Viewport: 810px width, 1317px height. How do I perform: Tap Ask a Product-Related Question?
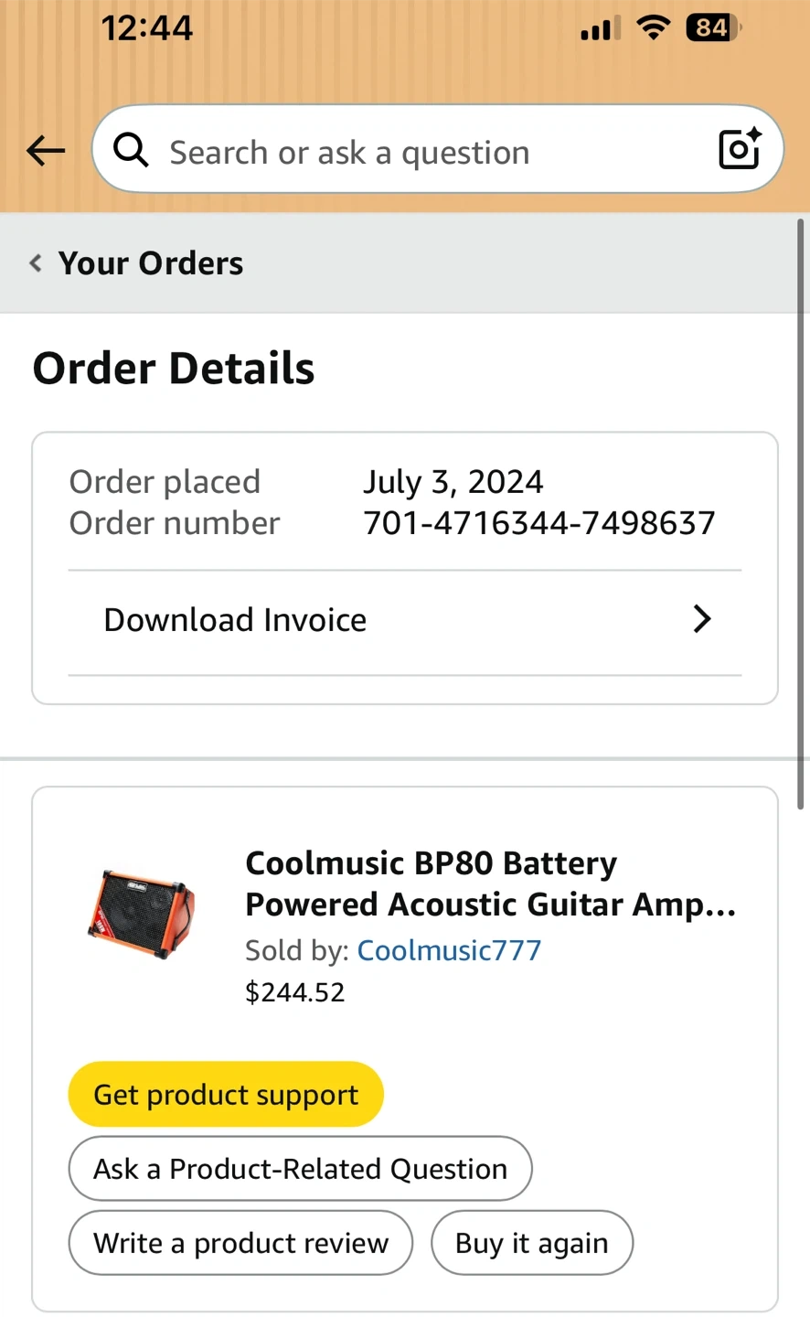point(300,1169)
